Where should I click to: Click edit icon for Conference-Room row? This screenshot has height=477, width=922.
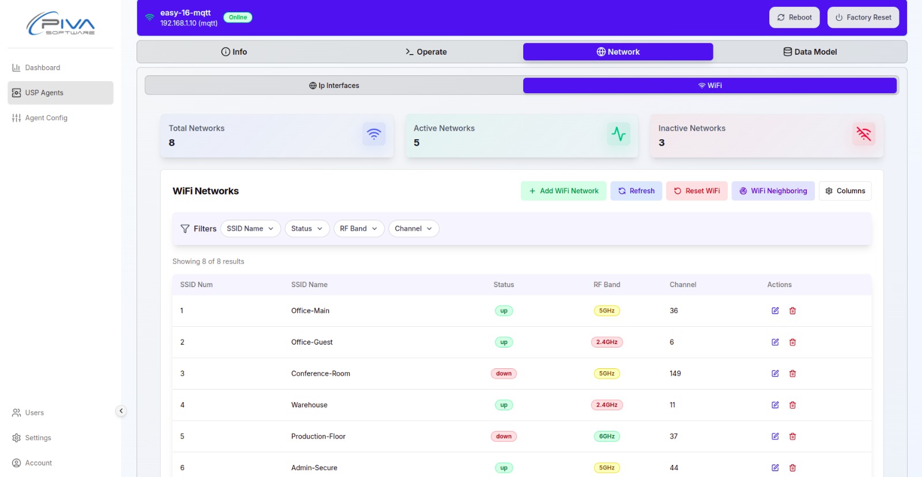tap(775, 373)
